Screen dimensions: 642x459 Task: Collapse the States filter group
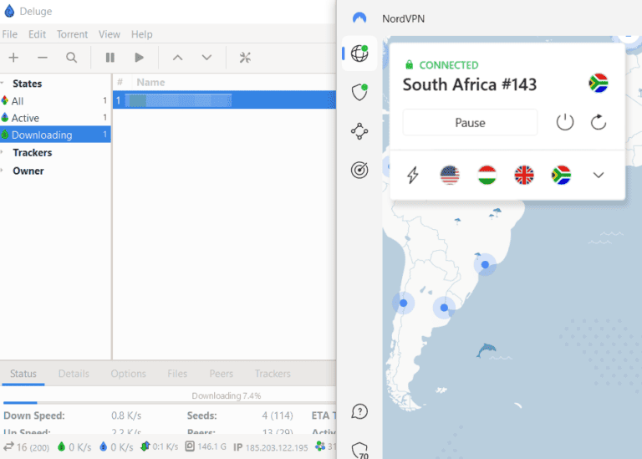tap(3, 83)
